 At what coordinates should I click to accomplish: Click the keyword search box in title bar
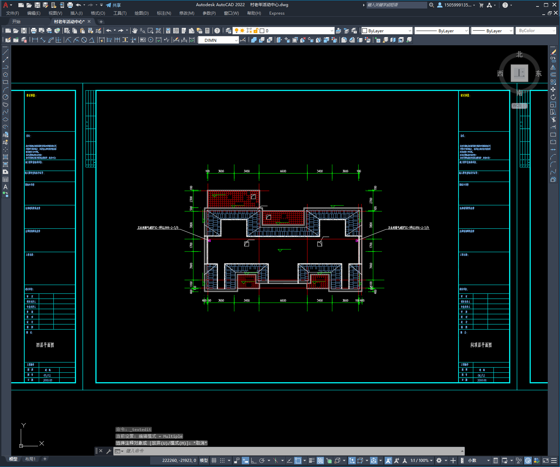pos(397,5)
